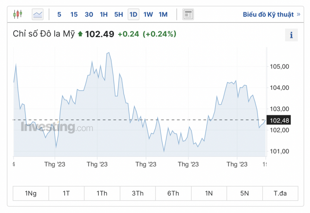This screenshot has height=213, width=310.
Task: Select the 30-minute interval
Action: click(x=89, y=14)
